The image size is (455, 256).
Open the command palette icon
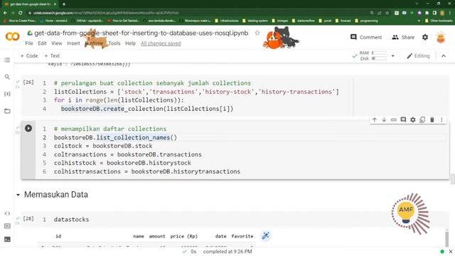[7, 226]
